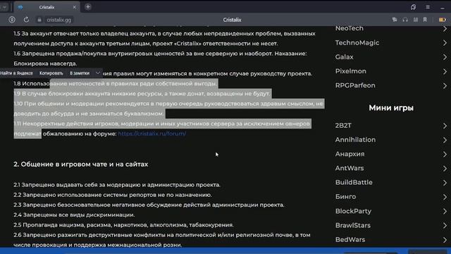Expand TechnoMagic chevron arrow
This screenshot has width=451, height=254.
445,42
